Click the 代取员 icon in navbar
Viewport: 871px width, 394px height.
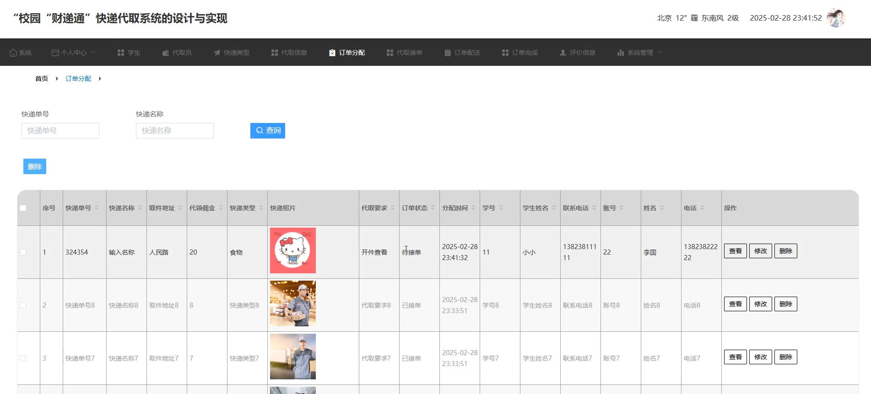[166, 53]
